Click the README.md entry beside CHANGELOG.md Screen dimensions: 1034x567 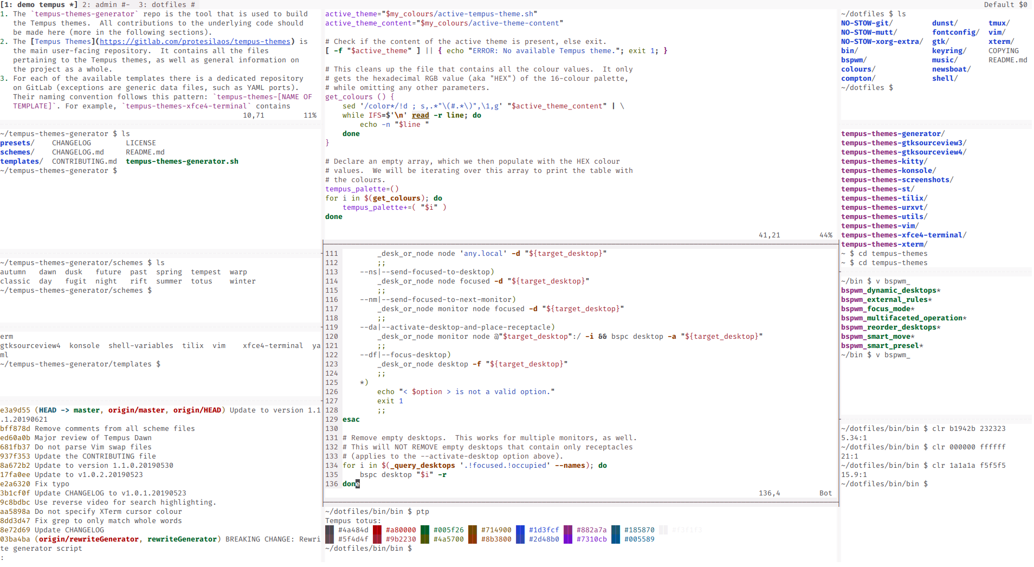[x=145, y=152]
